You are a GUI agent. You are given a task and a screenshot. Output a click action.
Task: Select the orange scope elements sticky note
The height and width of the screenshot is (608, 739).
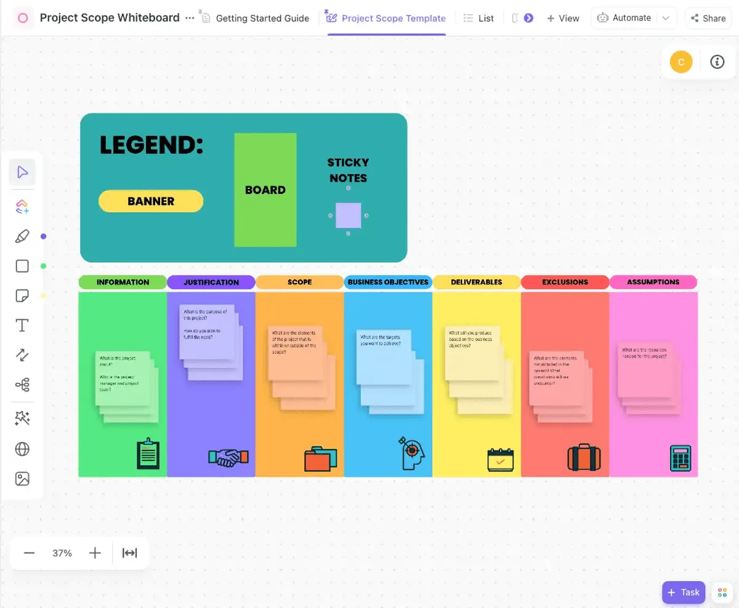pos(296,354)
